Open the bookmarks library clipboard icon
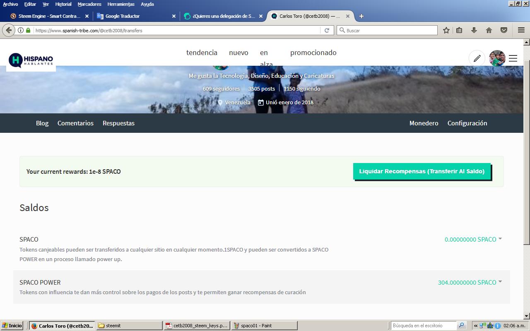The height and width of the screenshot is (331, 530). (x=459, y=30)
